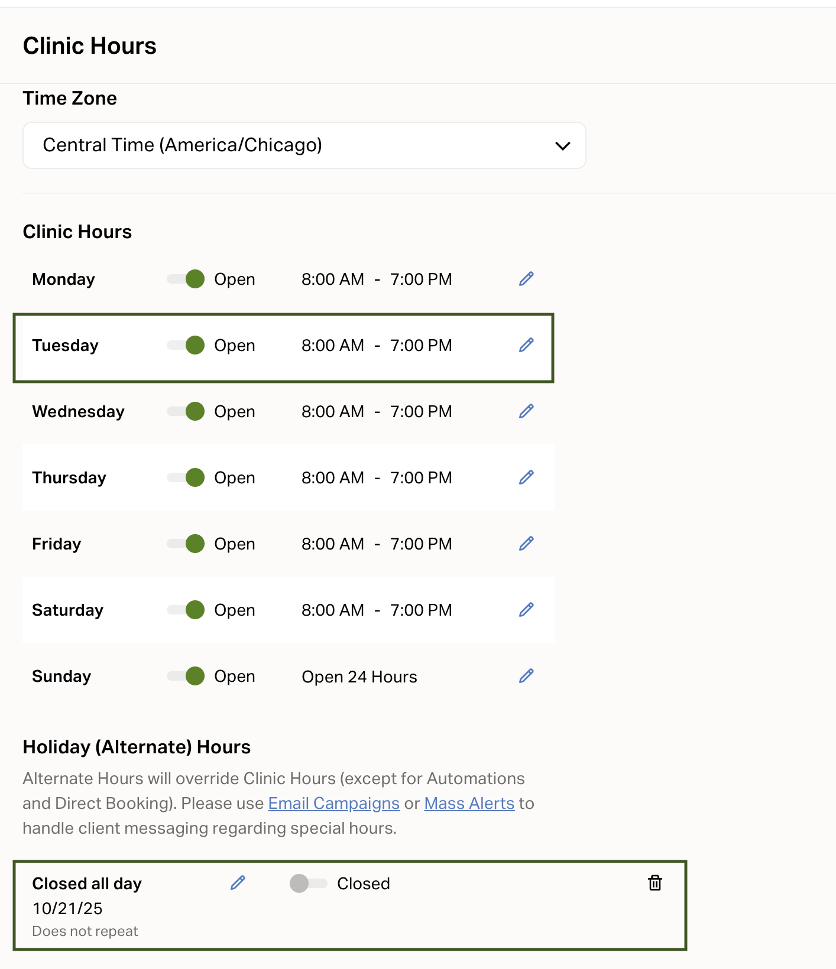Open Wednesday hours editor via pencil icon
Screen dimensions: 836x969
tap(526, 411)
